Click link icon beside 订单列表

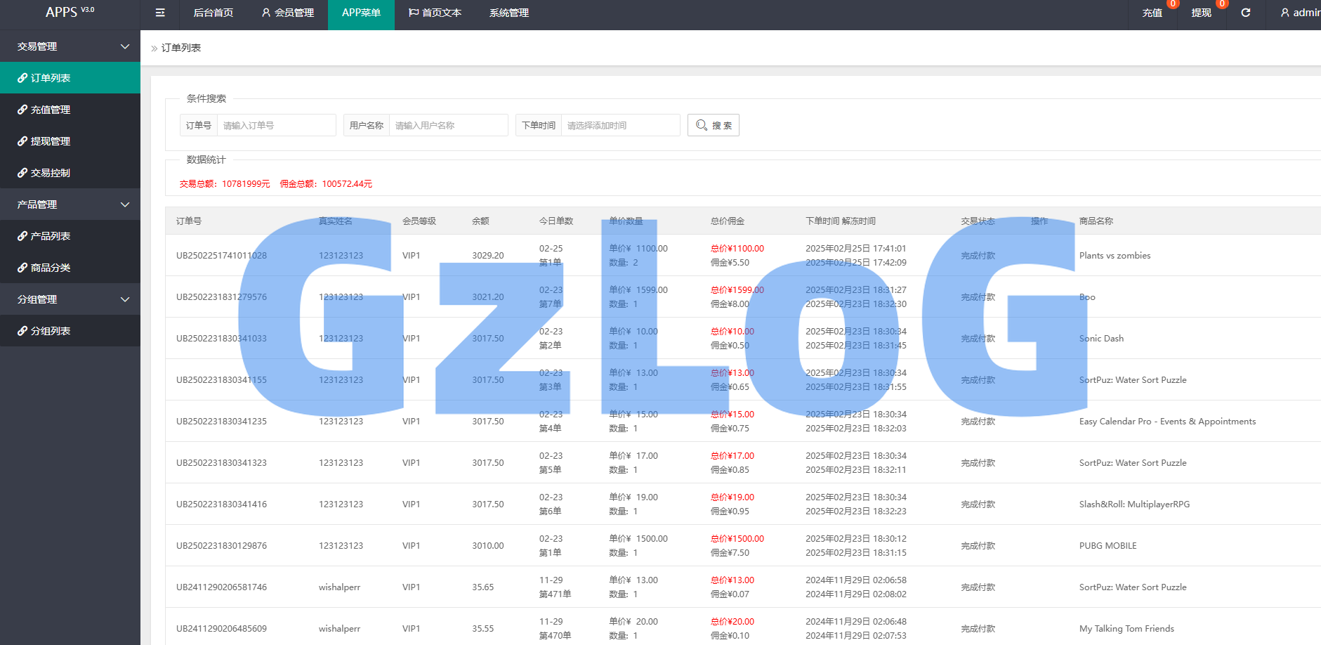click(22, 78)
